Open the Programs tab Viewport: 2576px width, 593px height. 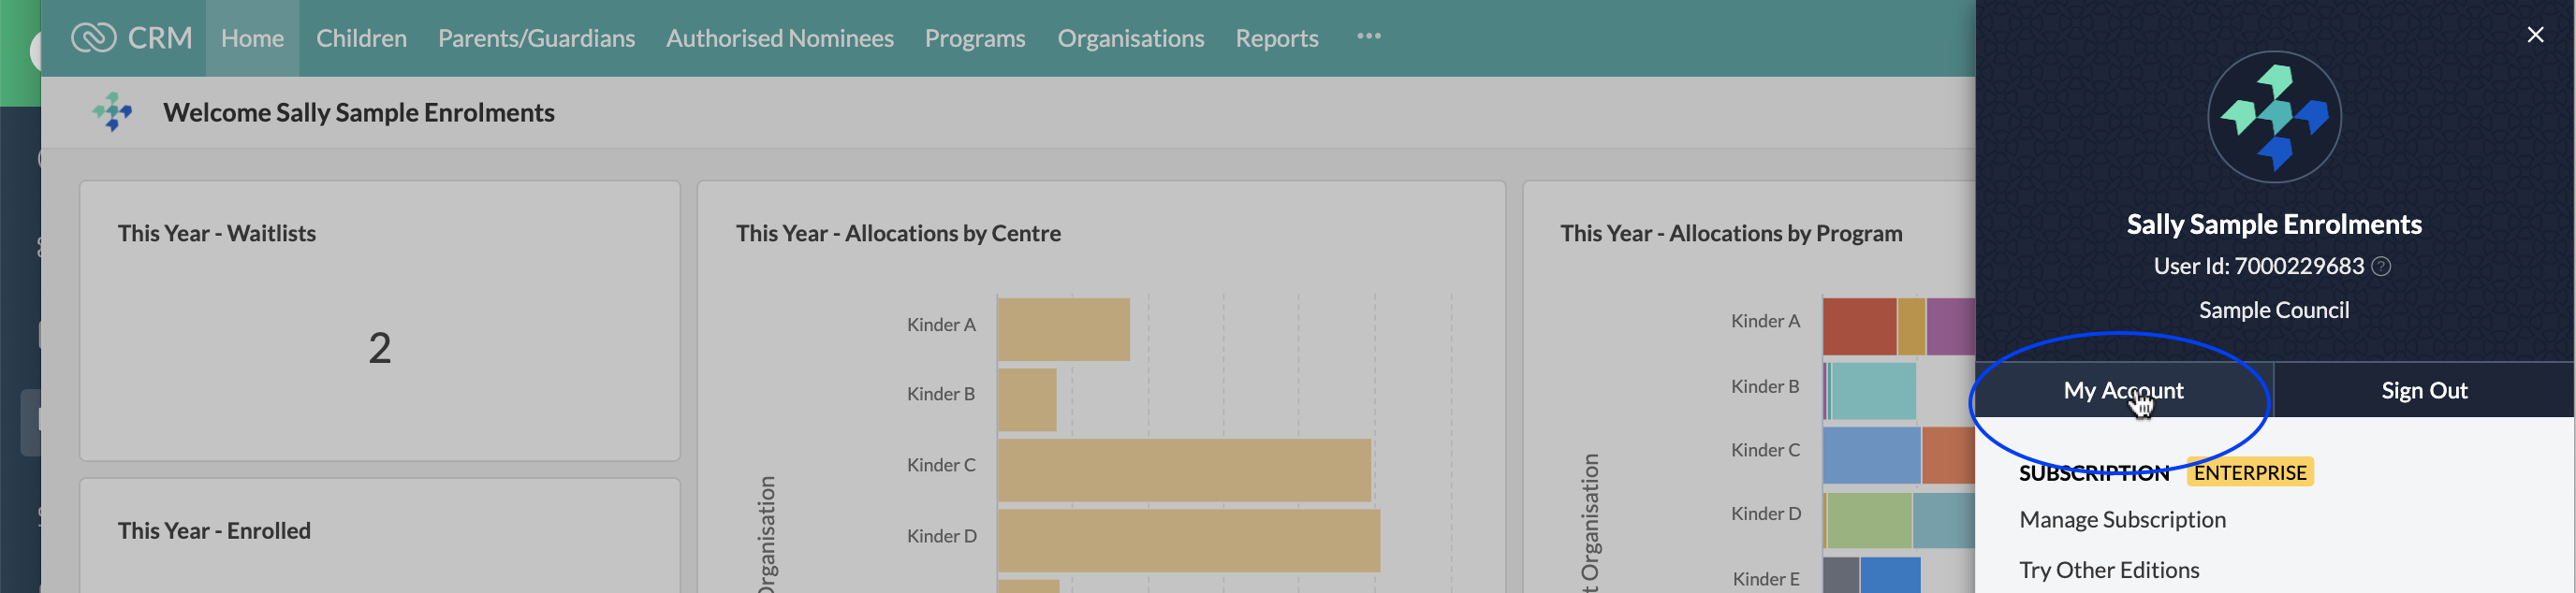(975, 38)
